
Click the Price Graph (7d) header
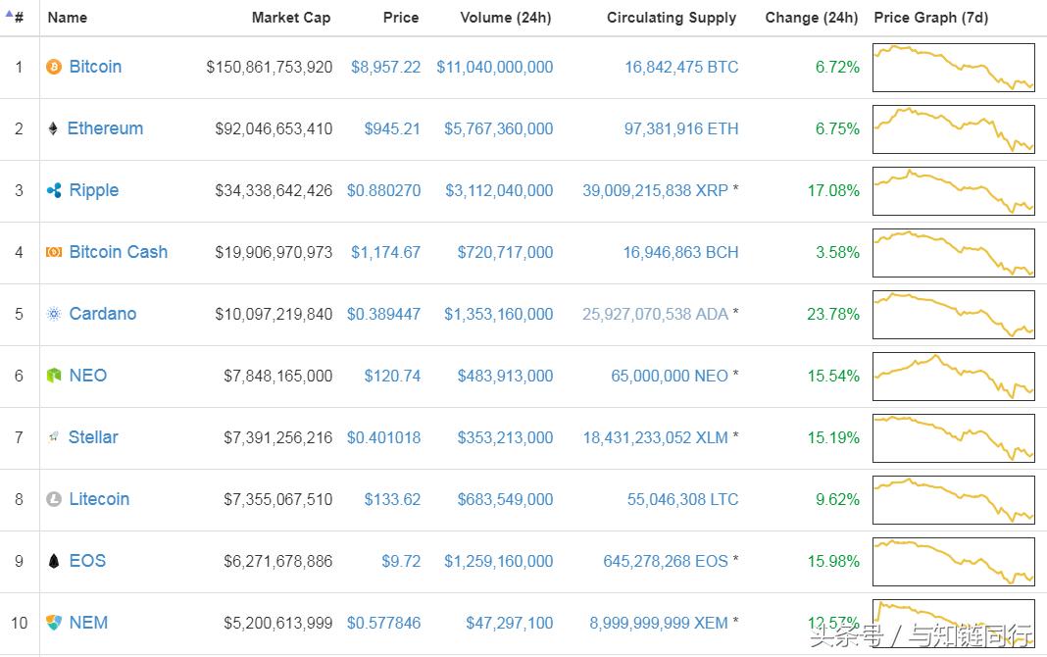tap(930, 18)
